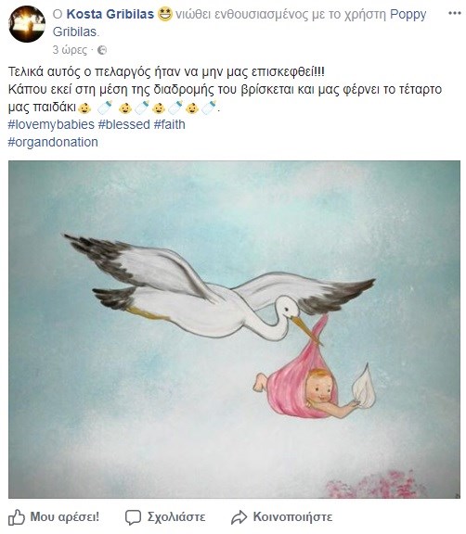Click the #lovemybabies hashtag
This screenshot has height=534, width=466.
[x=51, y=124]
